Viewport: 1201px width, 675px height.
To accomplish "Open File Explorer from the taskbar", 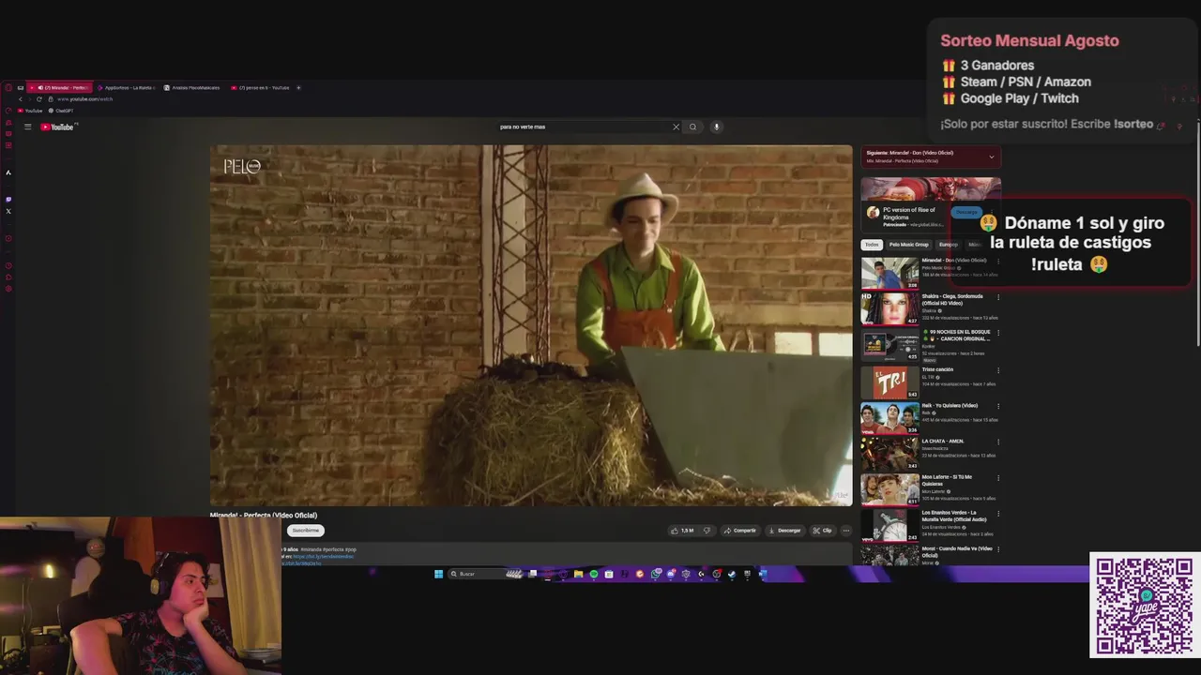I will click(578, 574).
